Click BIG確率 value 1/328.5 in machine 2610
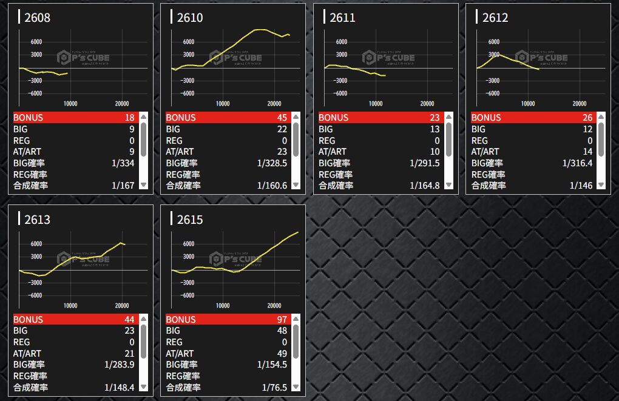This screenshot has width=619, height=401. click(x=272, y=163)
